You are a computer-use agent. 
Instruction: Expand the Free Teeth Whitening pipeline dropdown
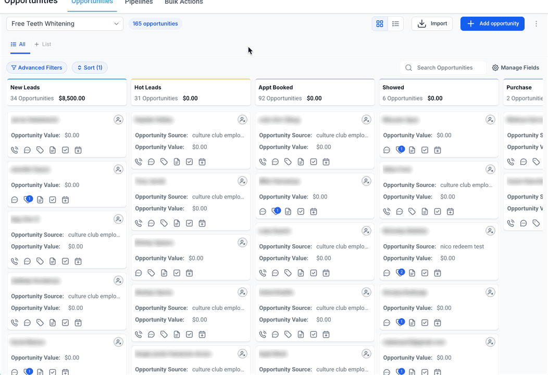point(65,24)
